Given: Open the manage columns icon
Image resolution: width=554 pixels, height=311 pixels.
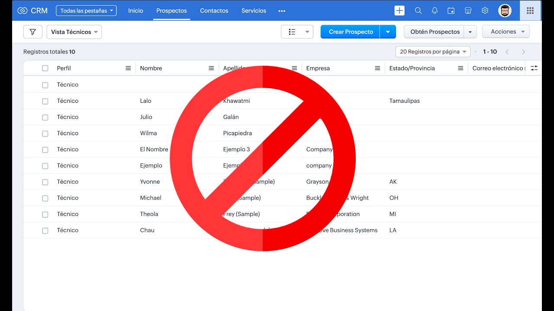Looking at the screenshot, I should click(x=534, y=68).
